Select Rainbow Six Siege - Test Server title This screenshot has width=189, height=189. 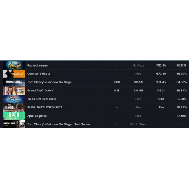coord(59,124)
